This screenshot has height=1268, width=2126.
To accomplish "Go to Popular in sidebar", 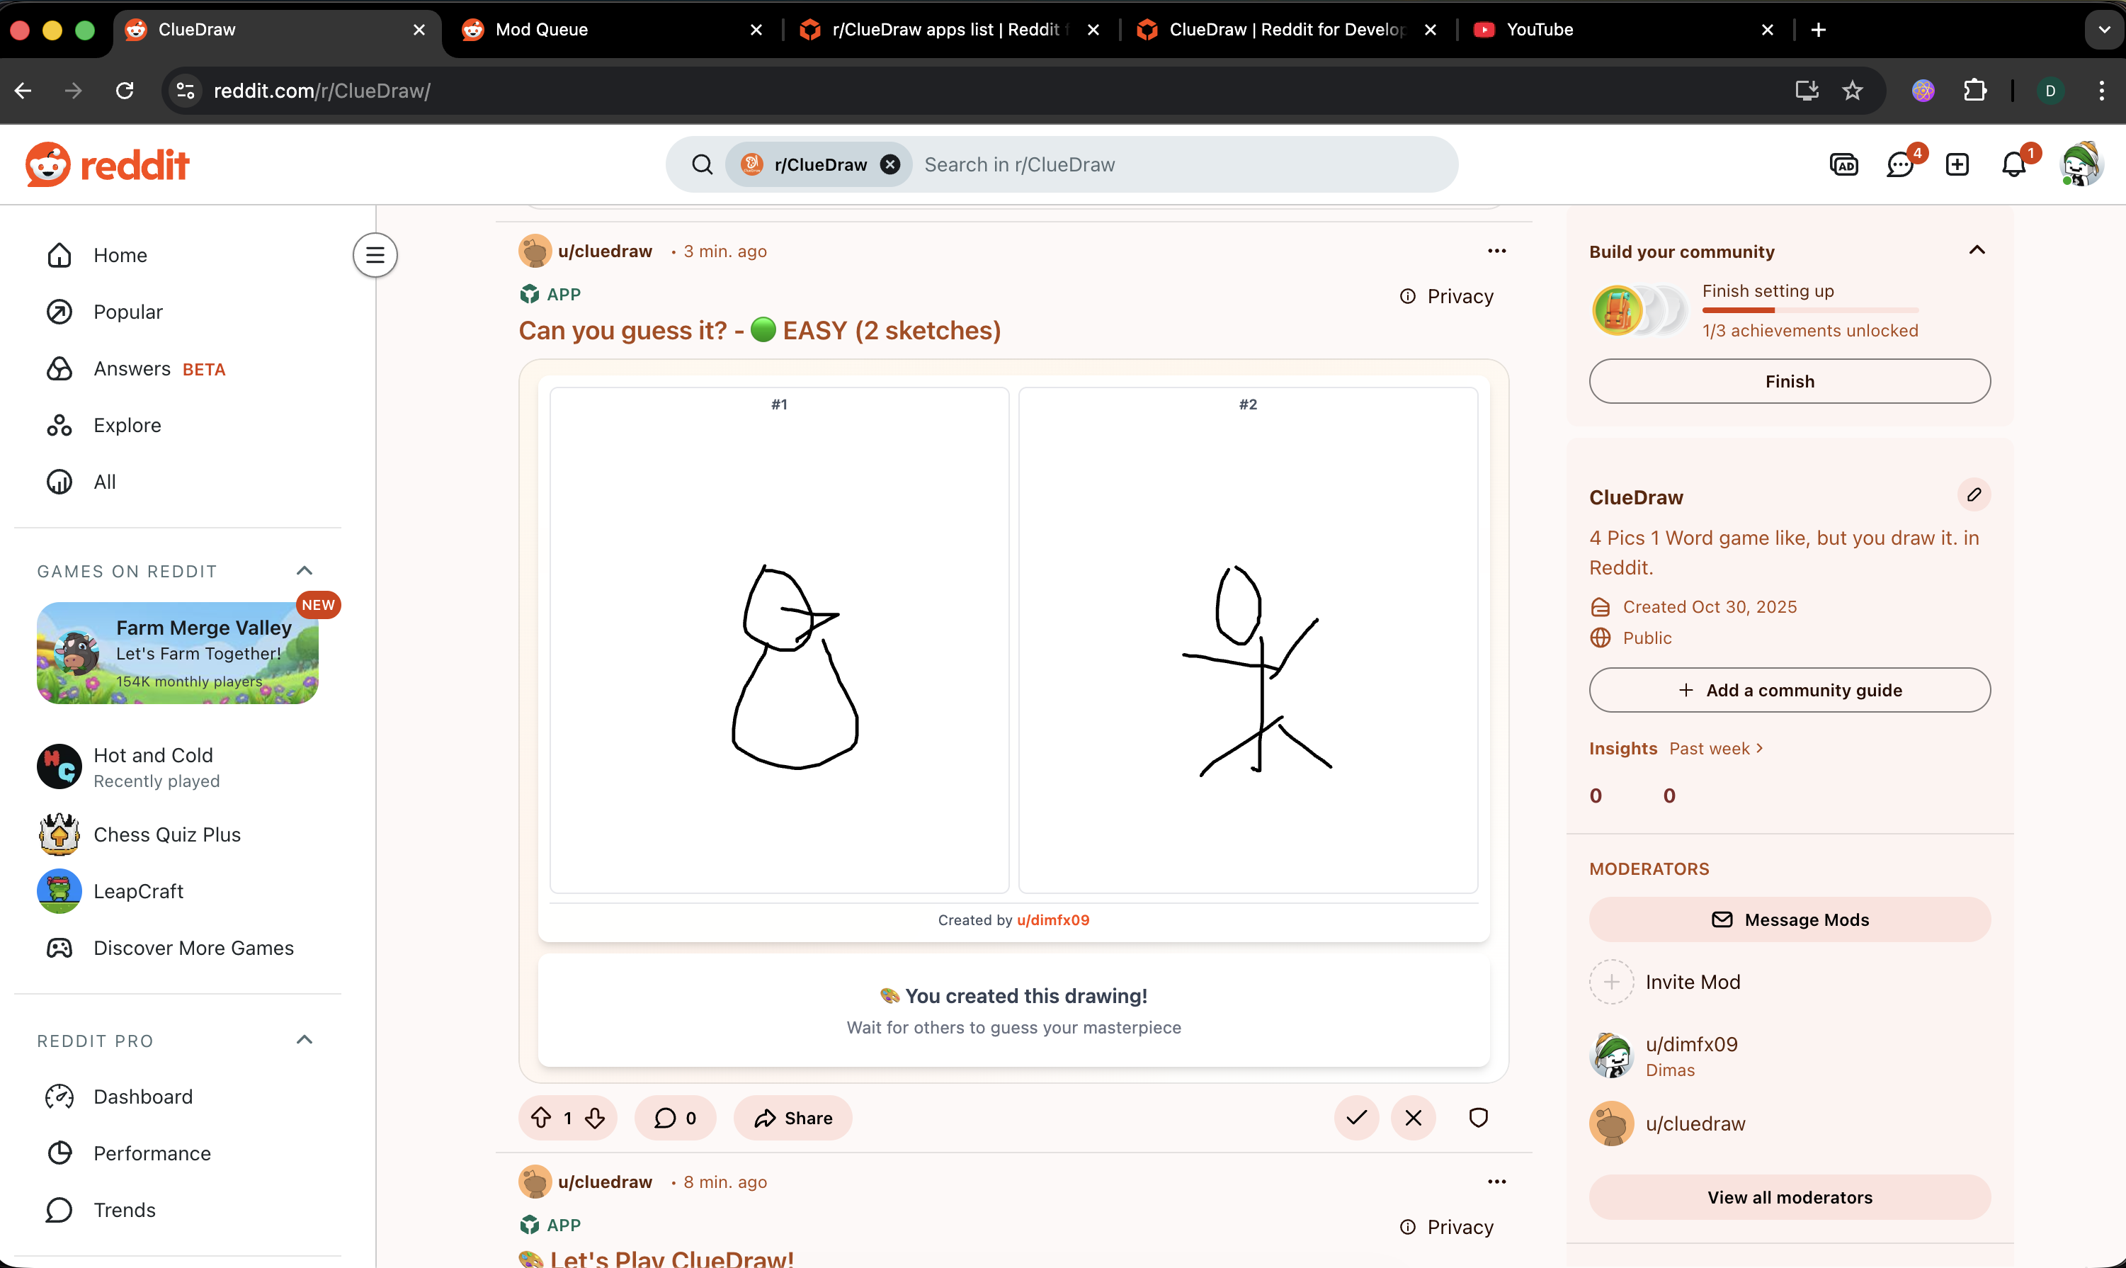I will [128, 312].
